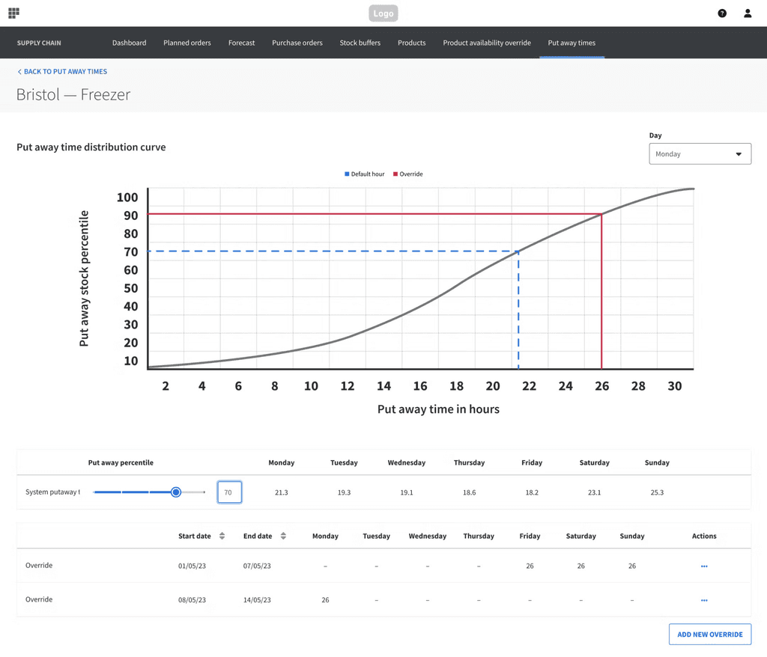Click Back to put away times link
This screenshot has height=657, width=767.
point(62,71)
